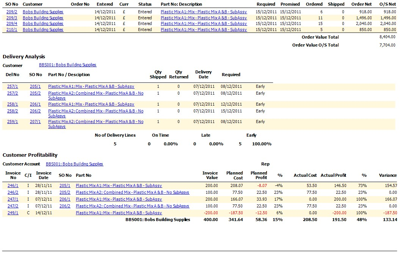Click invoice number 246/2

(13, 192)
